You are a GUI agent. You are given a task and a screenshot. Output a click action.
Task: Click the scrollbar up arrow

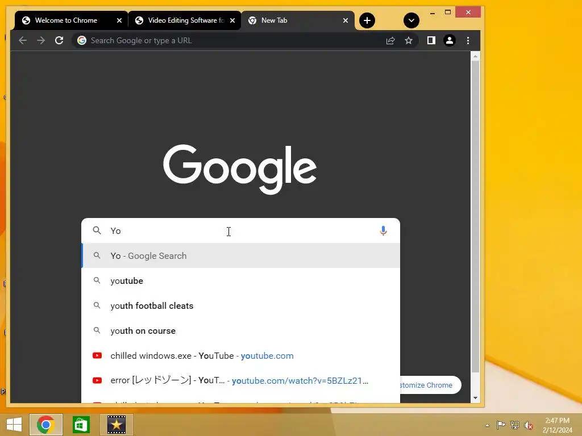click(x=475, y=56)
